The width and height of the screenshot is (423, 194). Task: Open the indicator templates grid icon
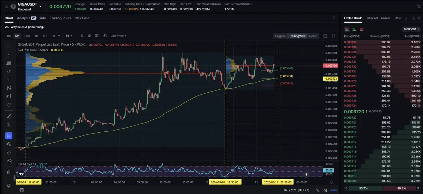[97, 36]
